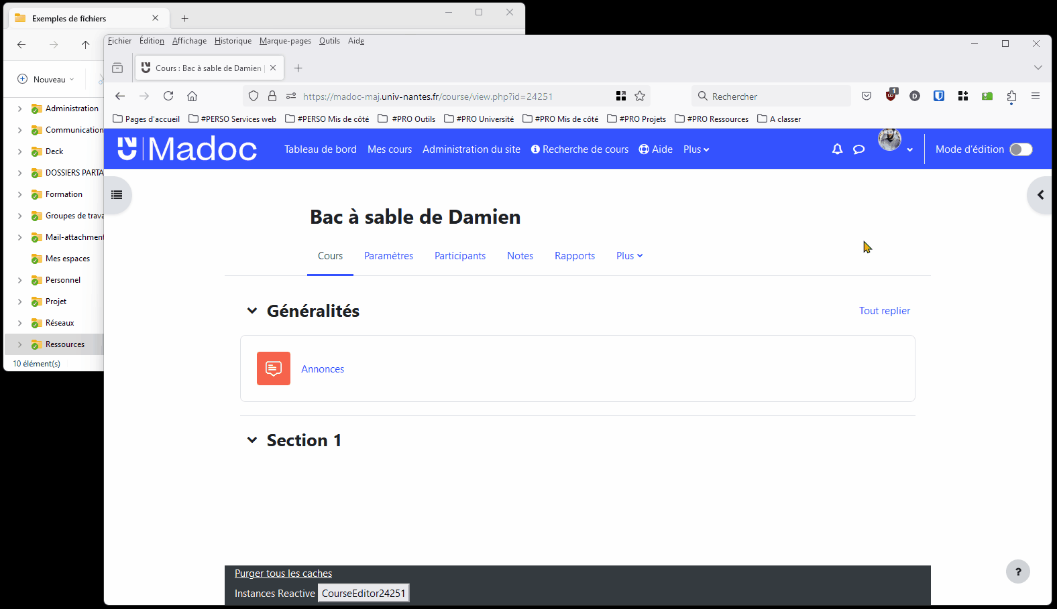Viewport: 1057px width, 609px height.
Task: Click the Rechercher search field
Action: [771, 96]
